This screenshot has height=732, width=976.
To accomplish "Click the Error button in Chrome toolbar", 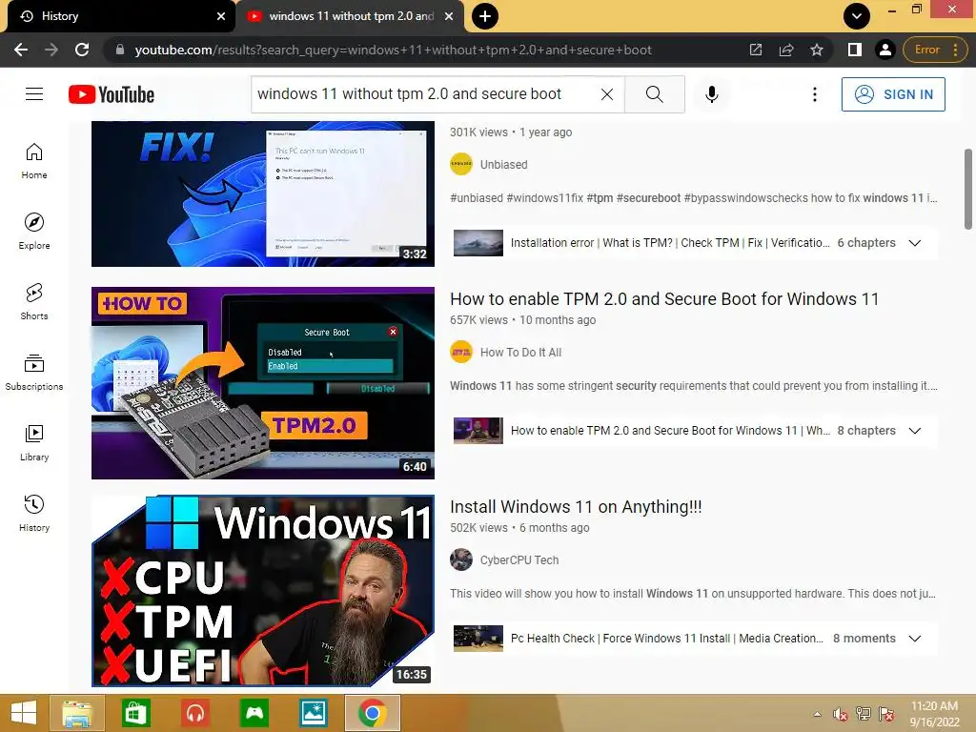I will click(935, 50).
